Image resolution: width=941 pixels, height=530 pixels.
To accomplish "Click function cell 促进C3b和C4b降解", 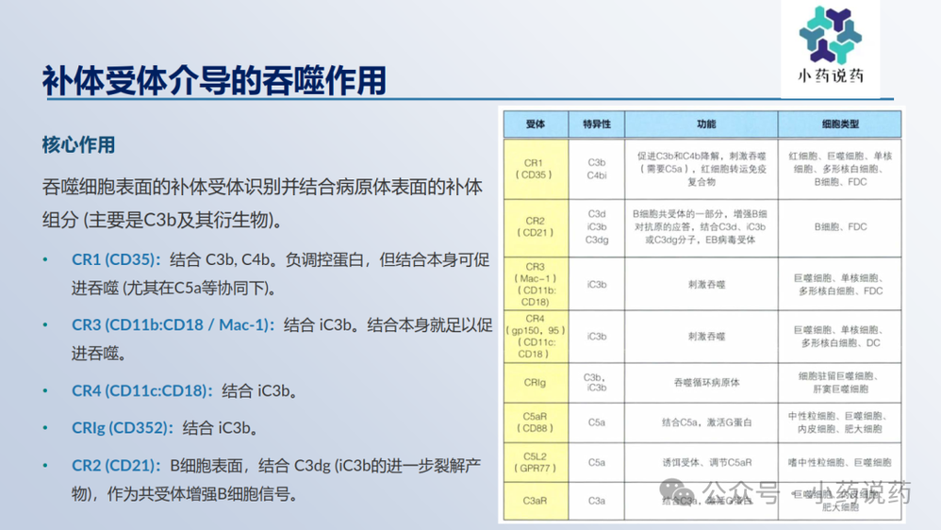I will pos(702,169).
